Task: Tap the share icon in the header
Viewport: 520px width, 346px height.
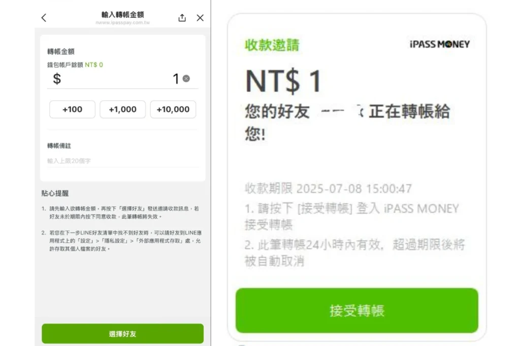Action: point(182,18)
